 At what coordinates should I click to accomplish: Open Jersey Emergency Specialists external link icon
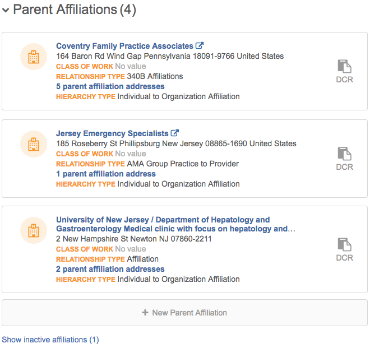coord(174,133)
